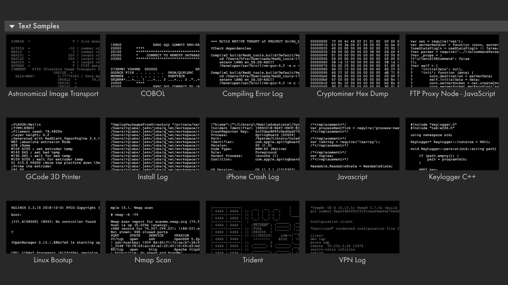
Task: Select FTP Proxy Node JavaScript thumbnail
Action: coord(452,61)
